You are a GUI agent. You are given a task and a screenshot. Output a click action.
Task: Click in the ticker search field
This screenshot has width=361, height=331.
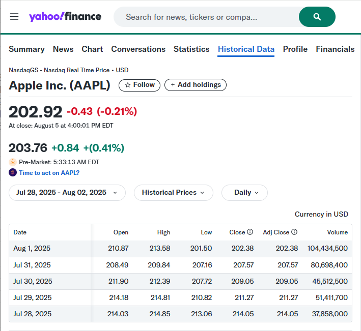click(204, 17)
